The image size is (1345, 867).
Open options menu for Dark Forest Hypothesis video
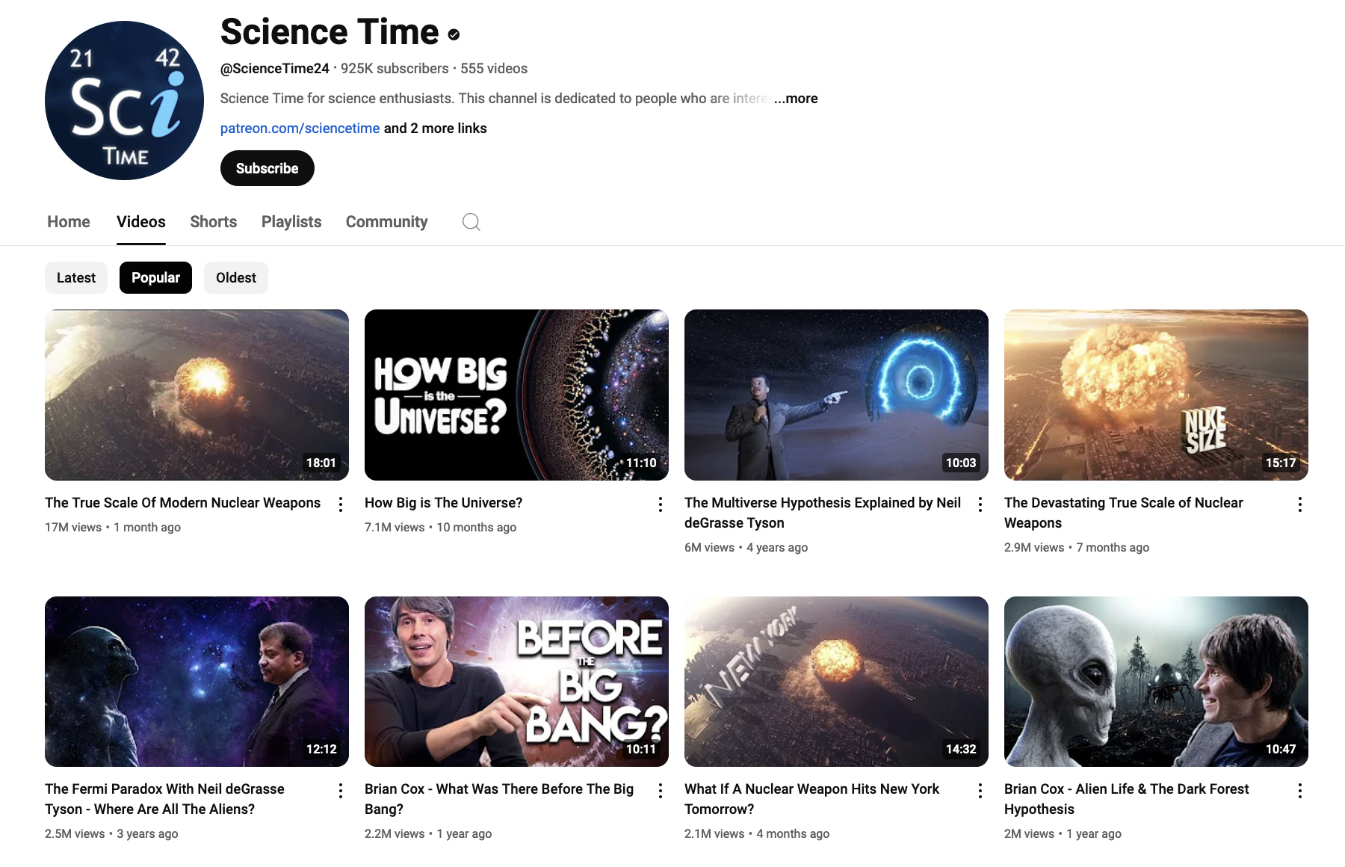[x=1300, y=791]
